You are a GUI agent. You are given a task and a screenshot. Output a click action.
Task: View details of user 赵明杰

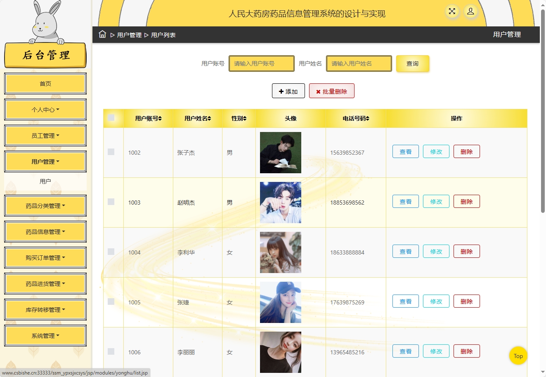406,202
